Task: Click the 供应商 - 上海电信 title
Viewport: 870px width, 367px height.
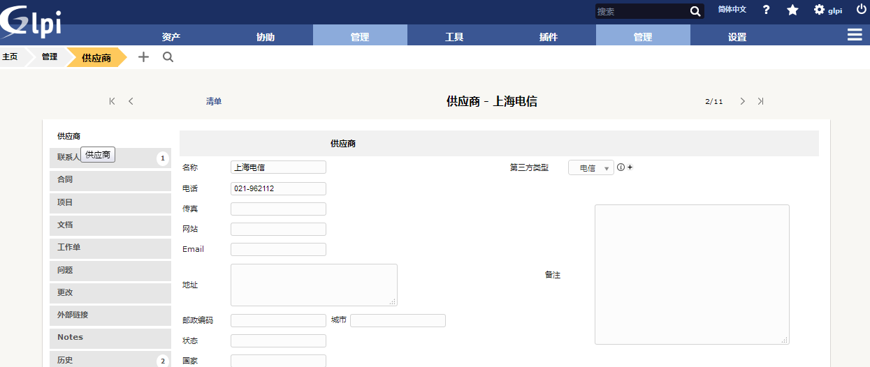Action: click(x=491, y=101)
